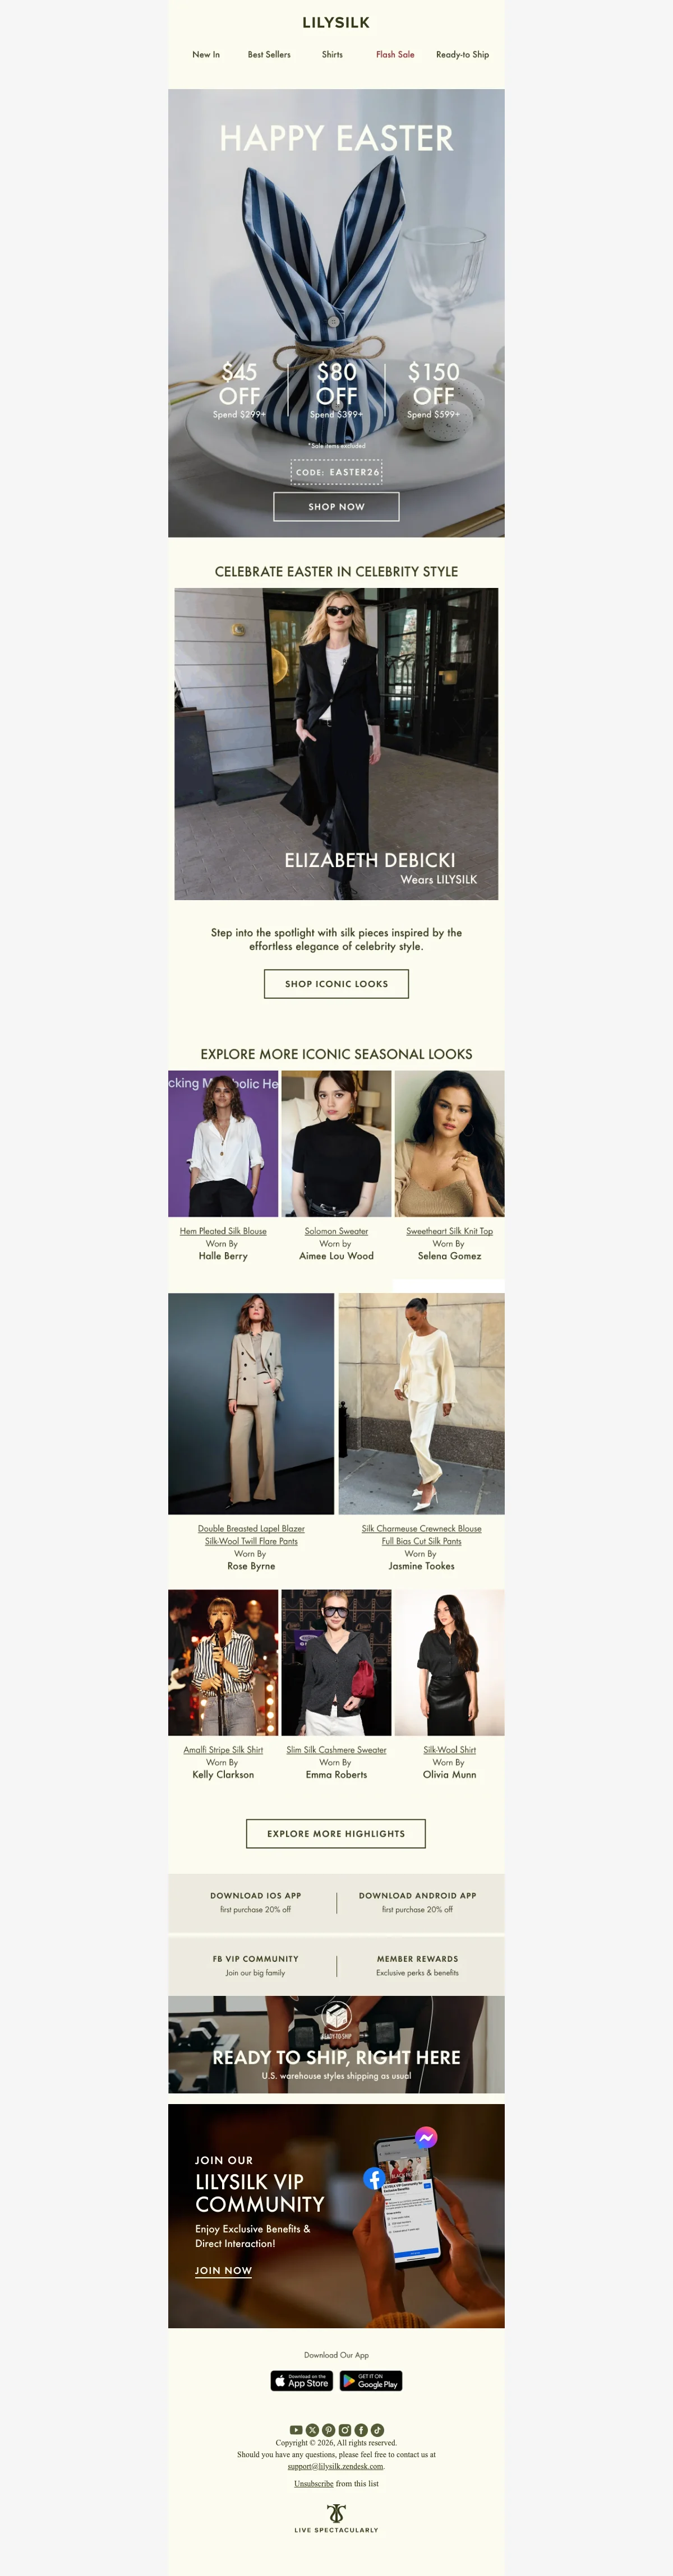The width and height of the screenshot is (673, 2576).
Task: Select the Download iOS App block
Action: pos(255,1902)
